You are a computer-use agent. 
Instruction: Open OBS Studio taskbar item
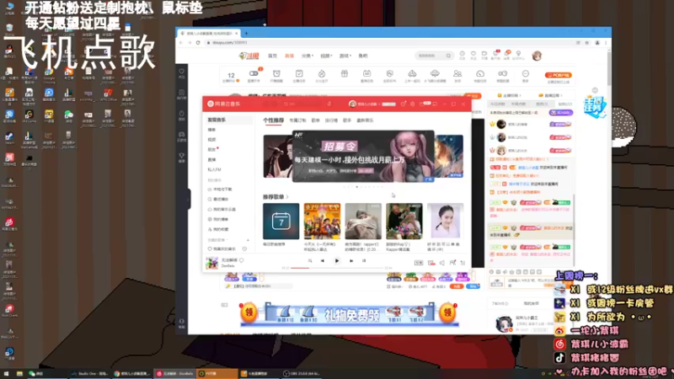tap(302, 374)
